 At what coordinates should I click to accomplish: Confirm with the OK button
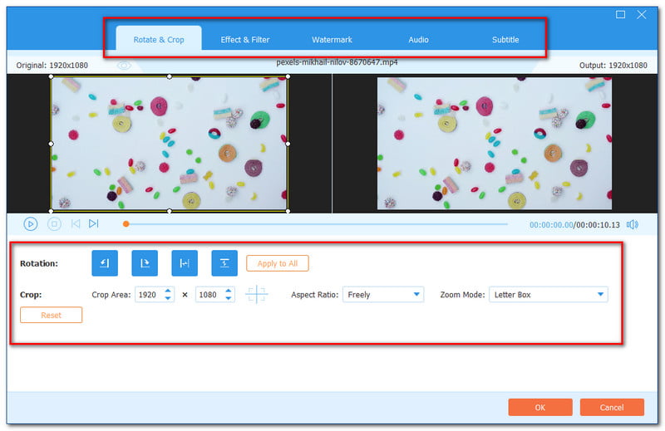pyautogui.click(x=539, y=407)
